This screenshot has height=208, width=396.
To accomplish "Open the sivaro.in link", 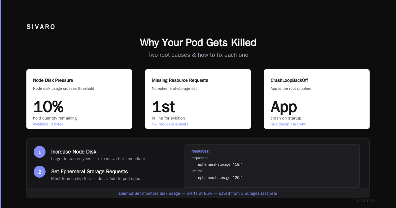I will 366,200.
